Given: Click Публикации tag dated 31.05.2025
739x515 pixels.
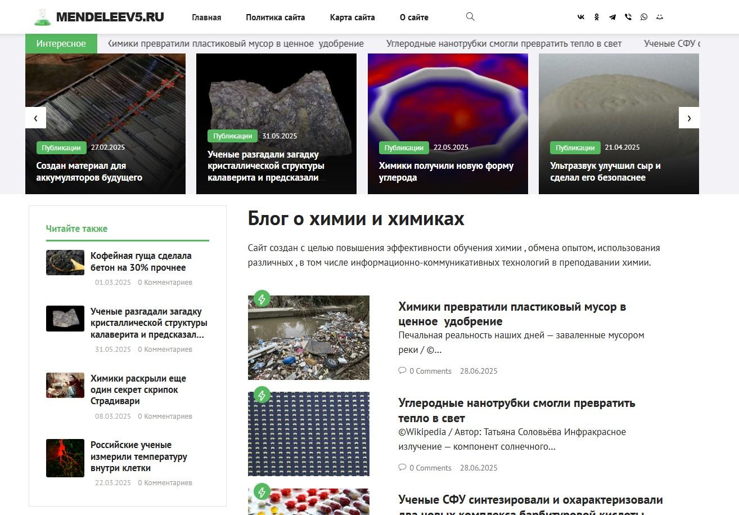Looking at the screenshot, I should (x=232, y=136).
